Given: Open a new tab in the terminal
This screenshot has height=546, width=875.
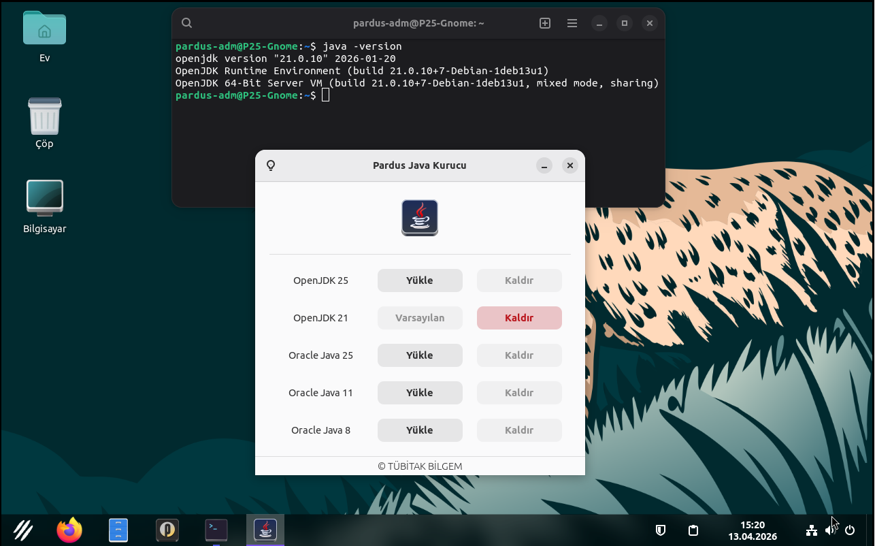Looking at the screenshot, I should 545,23.
